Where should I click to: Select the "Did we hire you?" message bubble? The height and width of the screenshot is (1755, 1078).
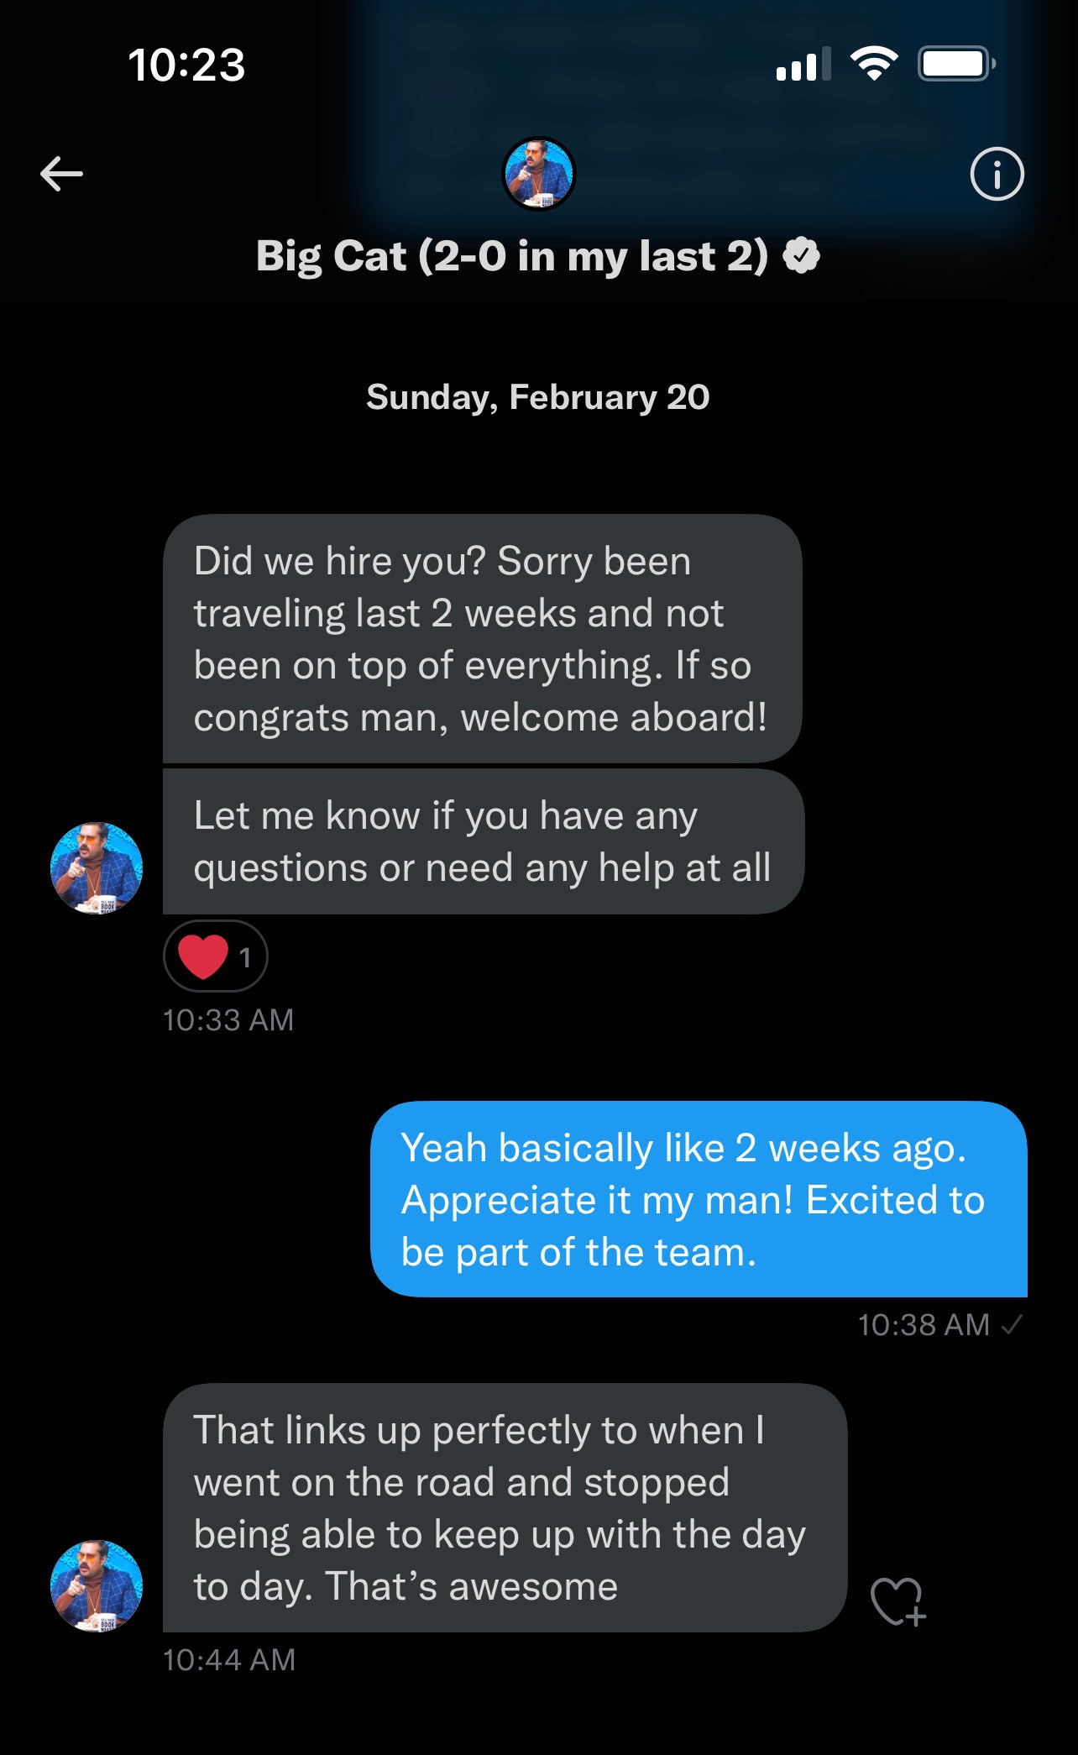[482, 639]
